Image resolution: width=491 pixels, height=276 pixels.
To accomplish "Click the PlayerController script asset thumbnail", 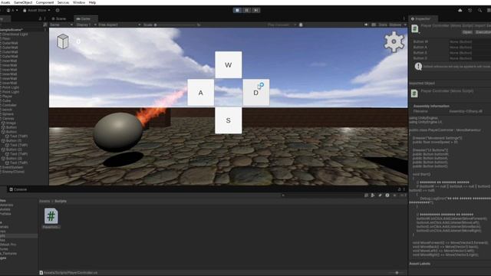I will 51,216.
